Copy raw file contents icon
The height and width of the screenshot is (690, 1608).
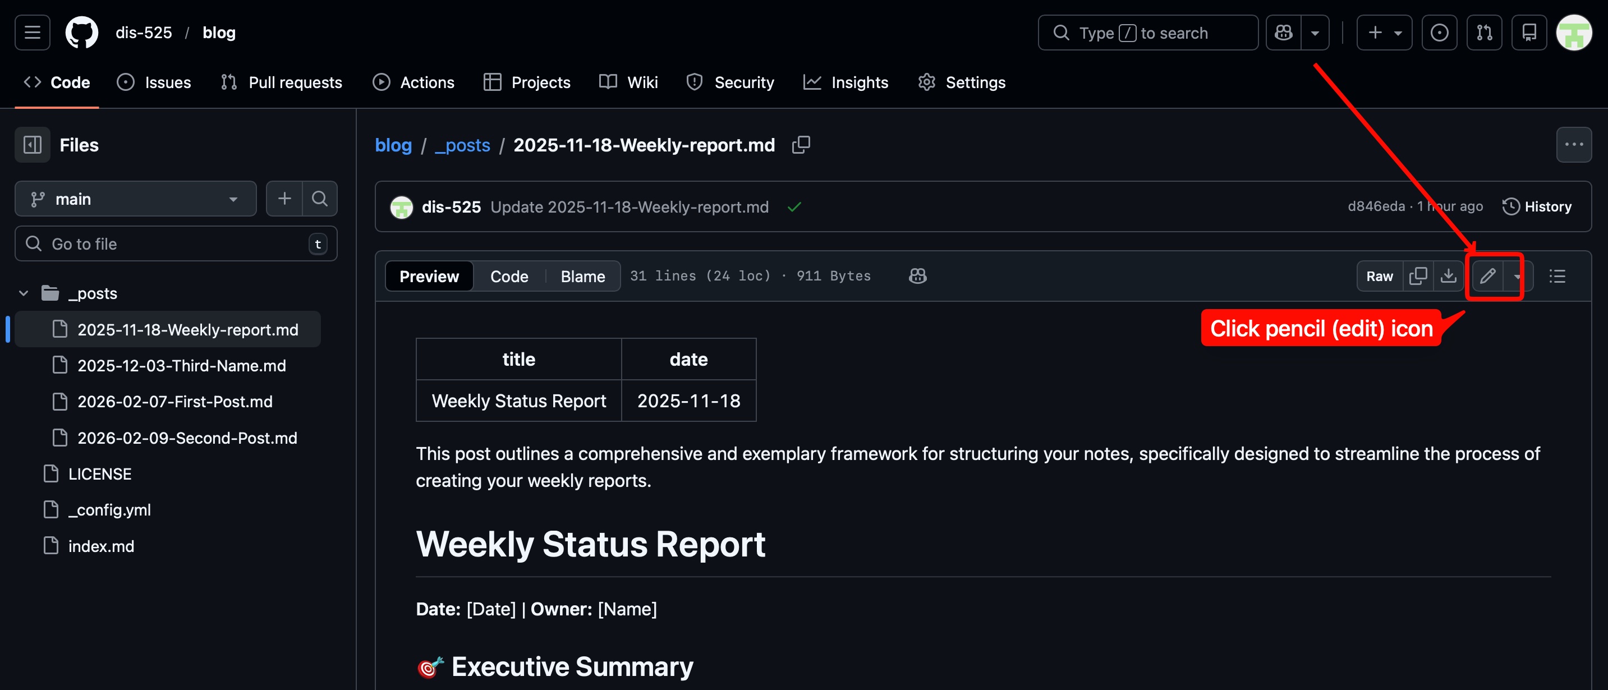pos(1418,276)
